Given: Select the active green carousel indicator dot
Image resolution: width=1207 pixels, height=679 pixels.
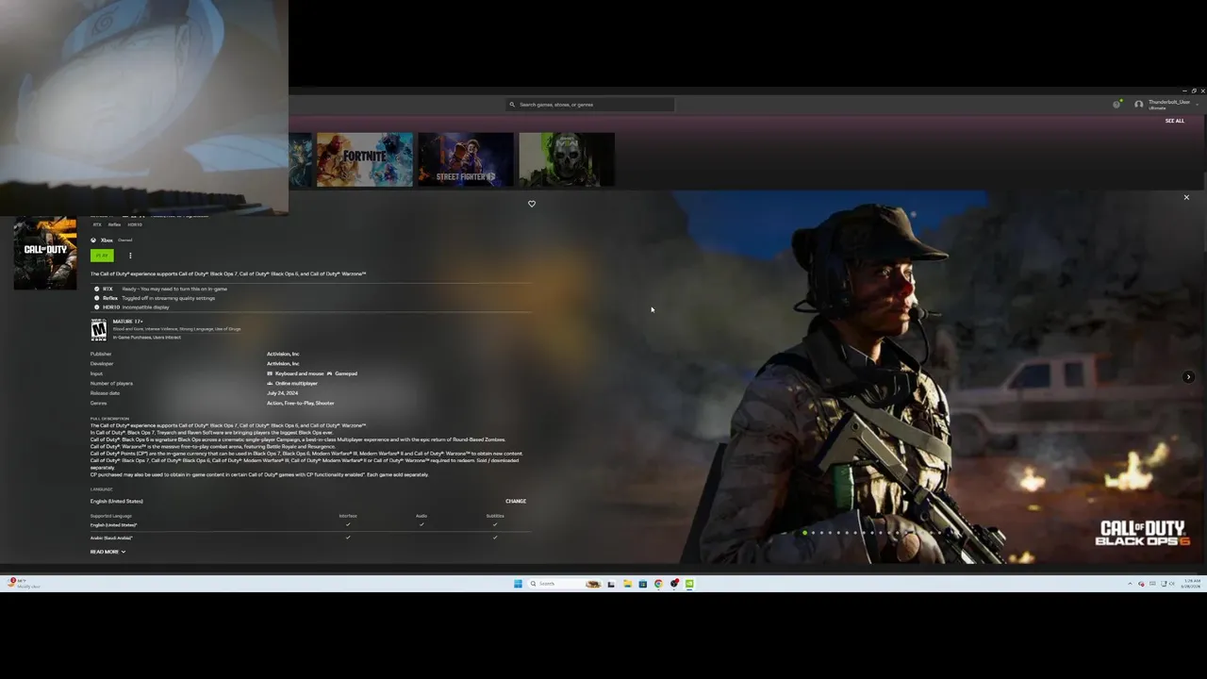Looking at the screenshot, I should pos(804,533).
